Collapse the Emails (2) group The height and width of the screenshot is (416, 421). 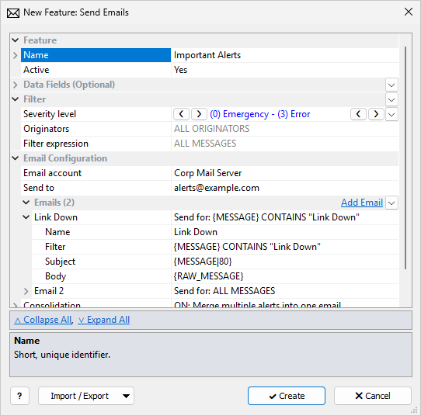[x=26, y=203]
